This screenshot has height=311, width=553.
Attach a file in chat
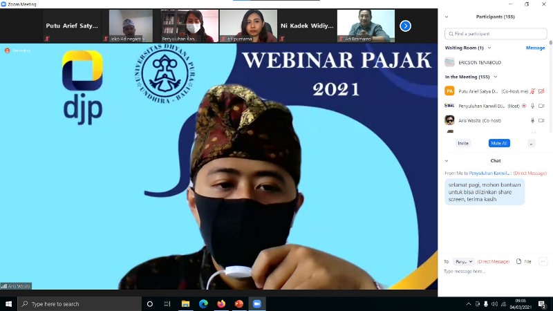[523, 261]
